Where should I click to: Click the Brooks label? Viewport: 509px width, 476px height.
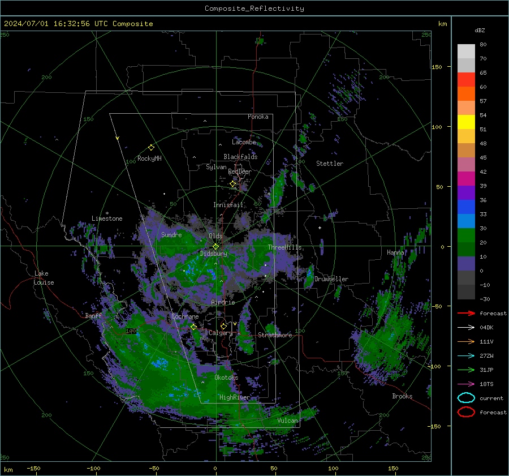pyautogui.click(x=402, y=396)
